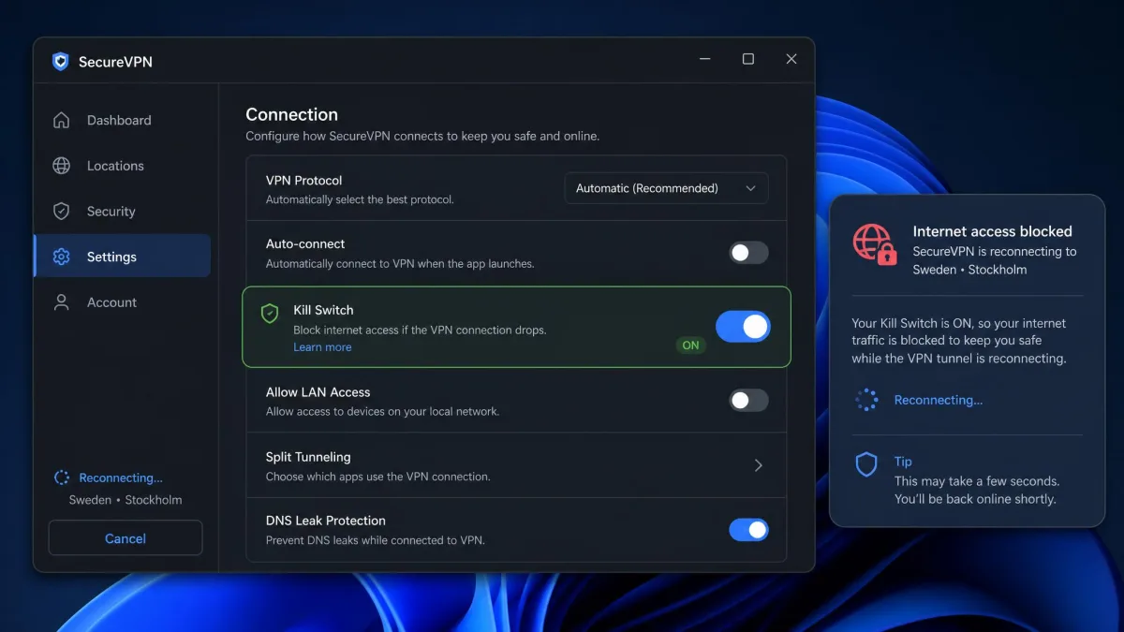Click the green Kill Switch shield icon
Screen dimensions: 1124x632
270,314
